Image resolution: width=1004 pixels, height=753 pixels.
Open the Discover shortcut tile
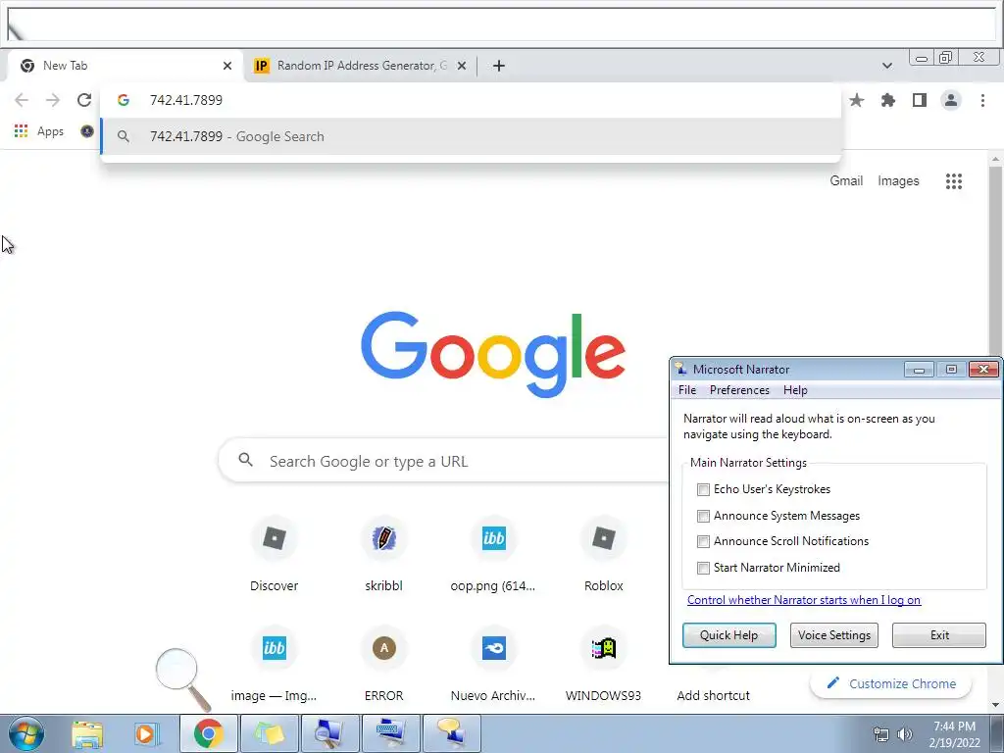pyautogui.click(x=275, y=556)
